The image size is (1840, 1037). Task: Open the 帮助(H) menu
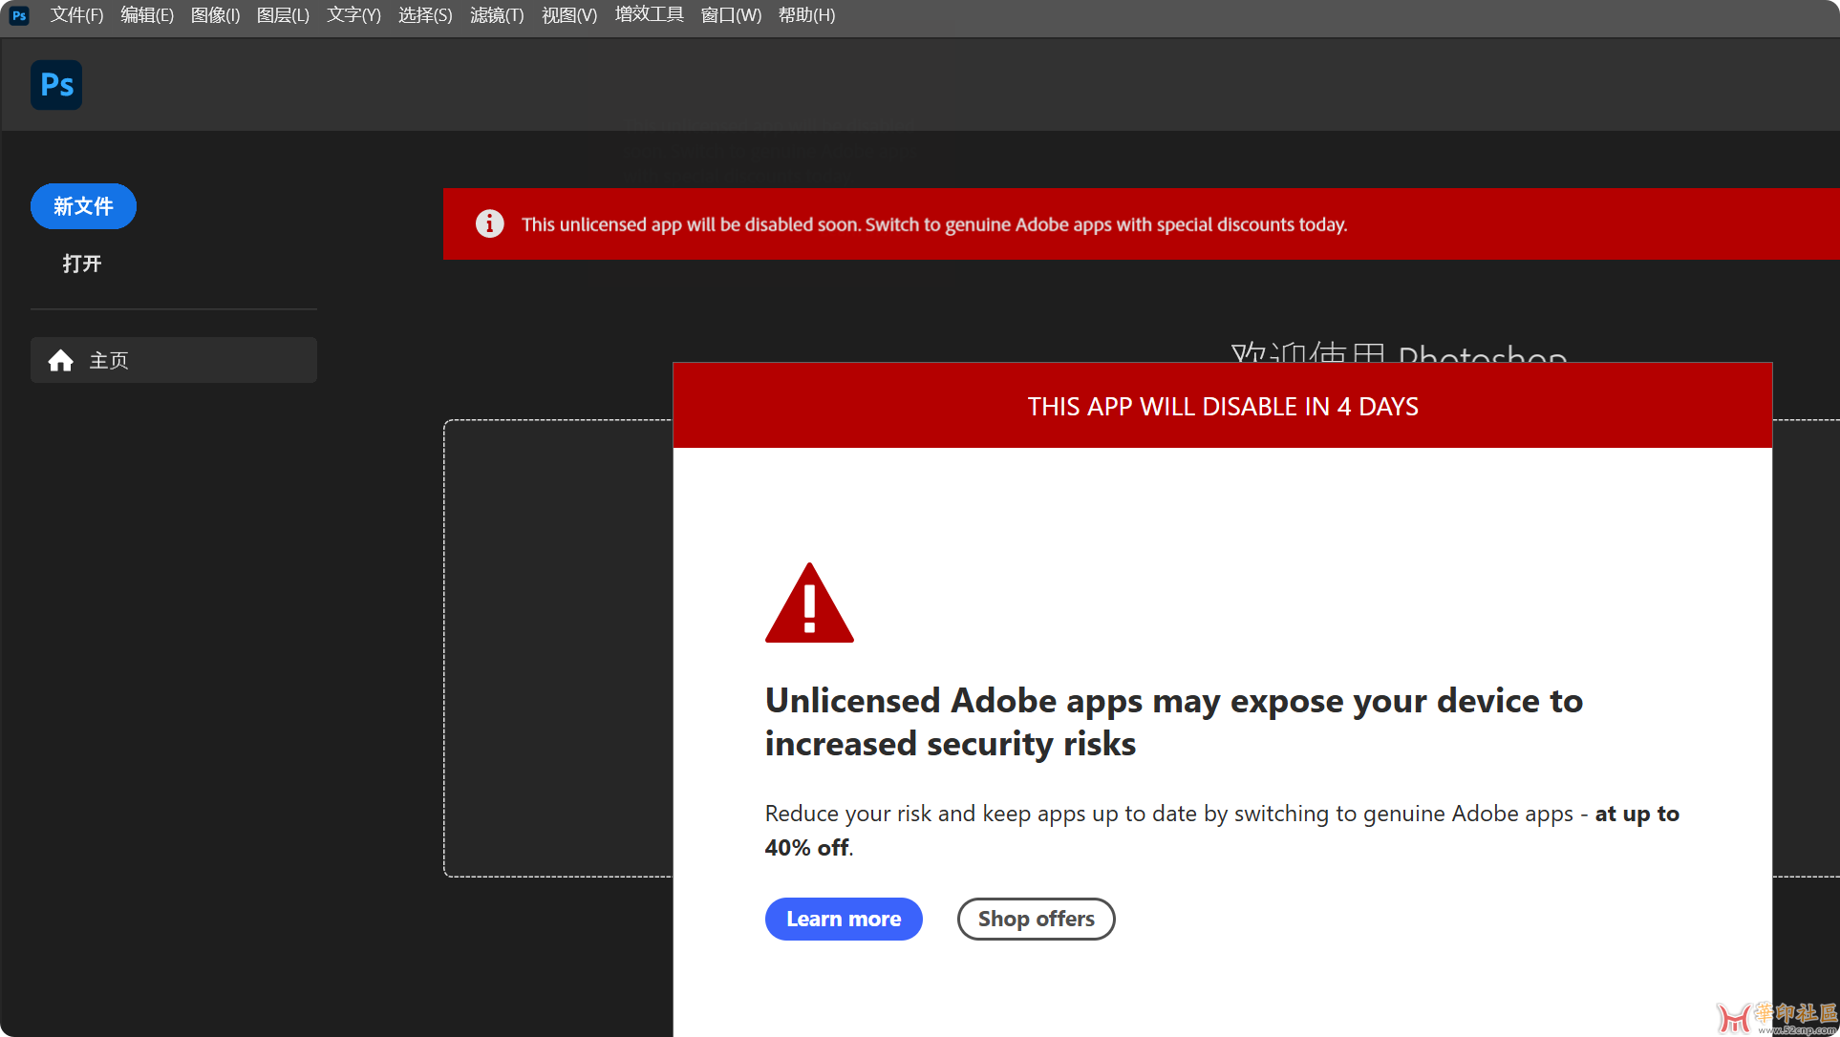pos(806,15)
